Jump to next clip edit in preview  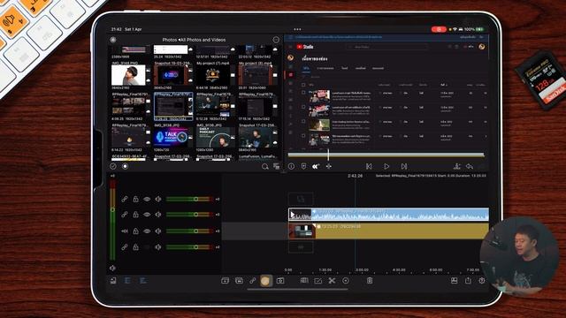[404, 166]
